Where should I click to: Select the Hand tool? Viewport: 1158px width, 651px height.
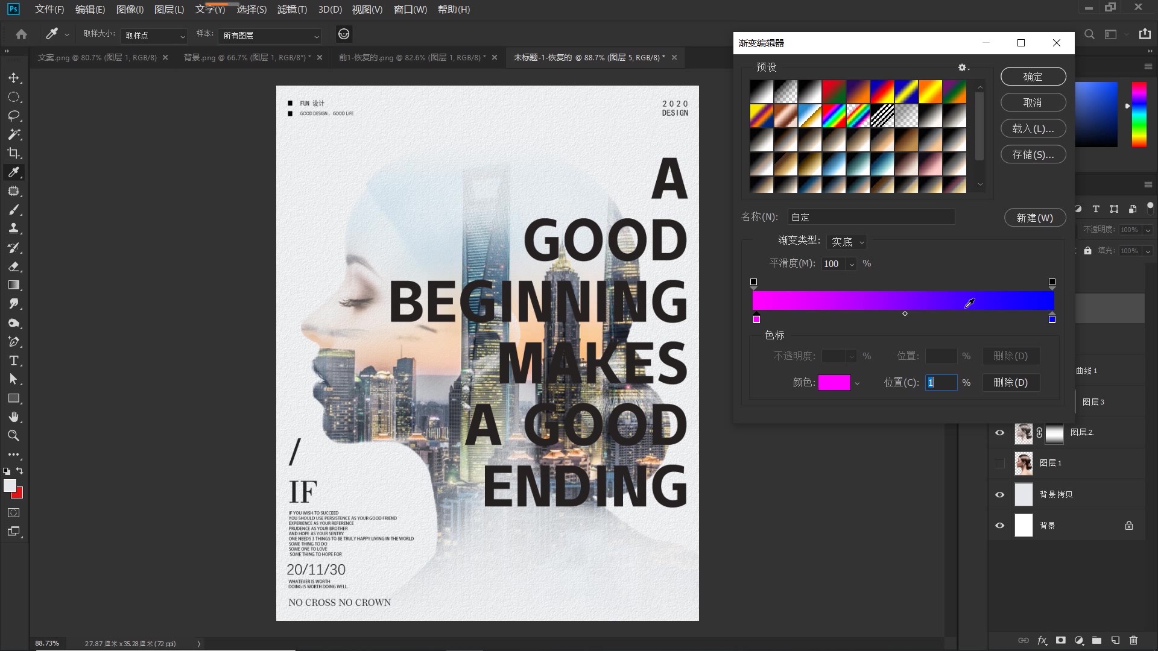(x=14, y=417)
